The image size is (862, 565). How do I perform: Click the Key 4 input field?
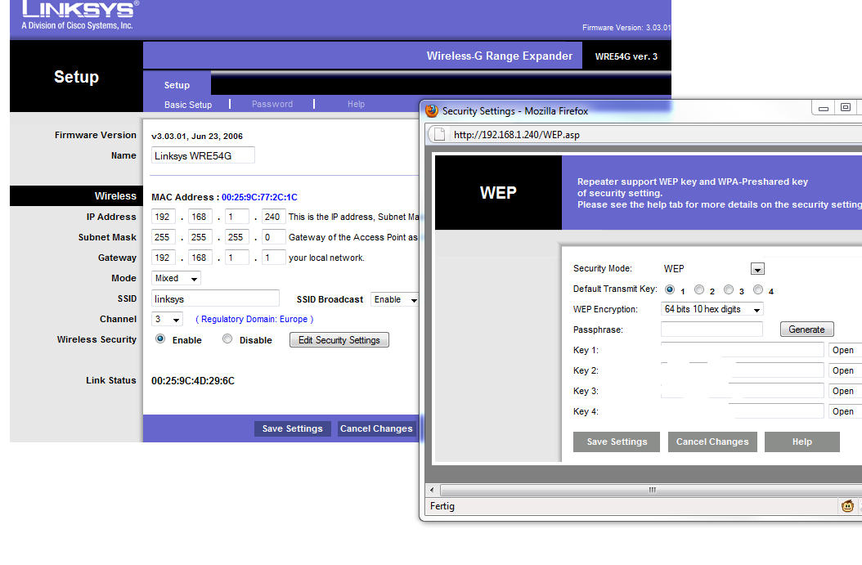coord(742,410)
